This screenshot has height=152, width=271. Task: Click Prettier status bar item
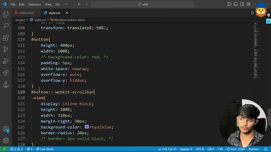(x=254, y=149)
